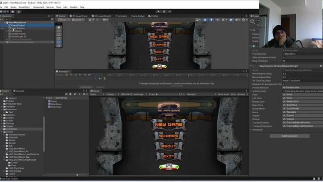Select SpriteAtlas folder in Project tree
This screenshot has width=323, height=182.
coord(12,129)
